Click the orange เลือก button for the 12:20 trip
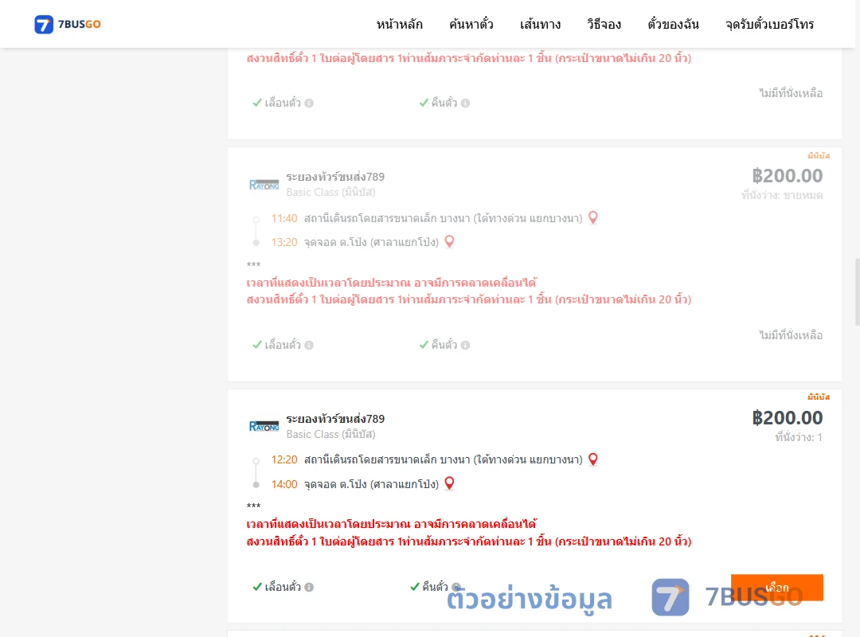Viewport: 860px width, 637px height. 776,588
